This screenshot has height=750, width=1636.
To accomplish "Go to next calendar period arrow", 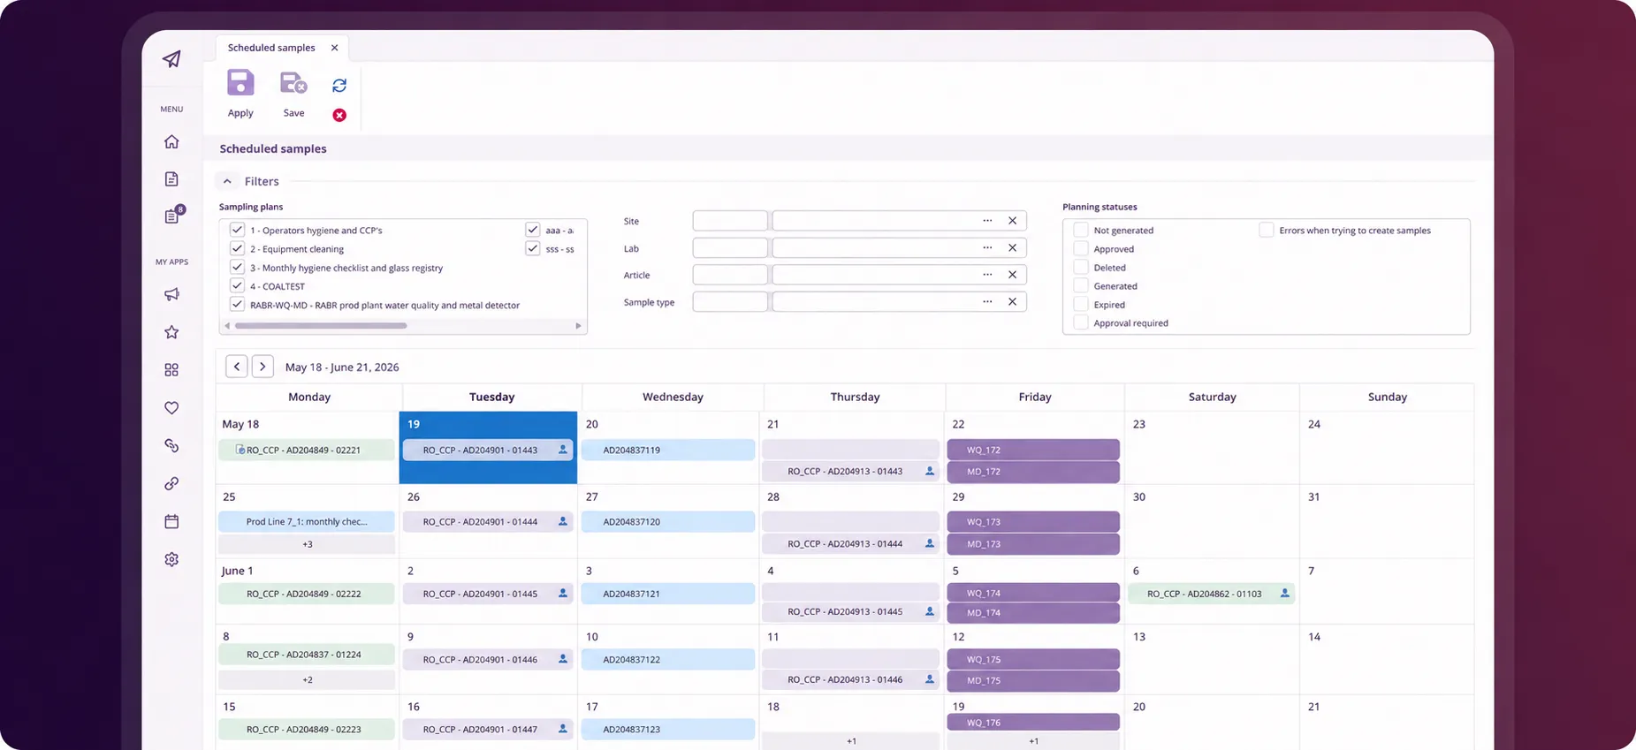I will click(263, 367).
